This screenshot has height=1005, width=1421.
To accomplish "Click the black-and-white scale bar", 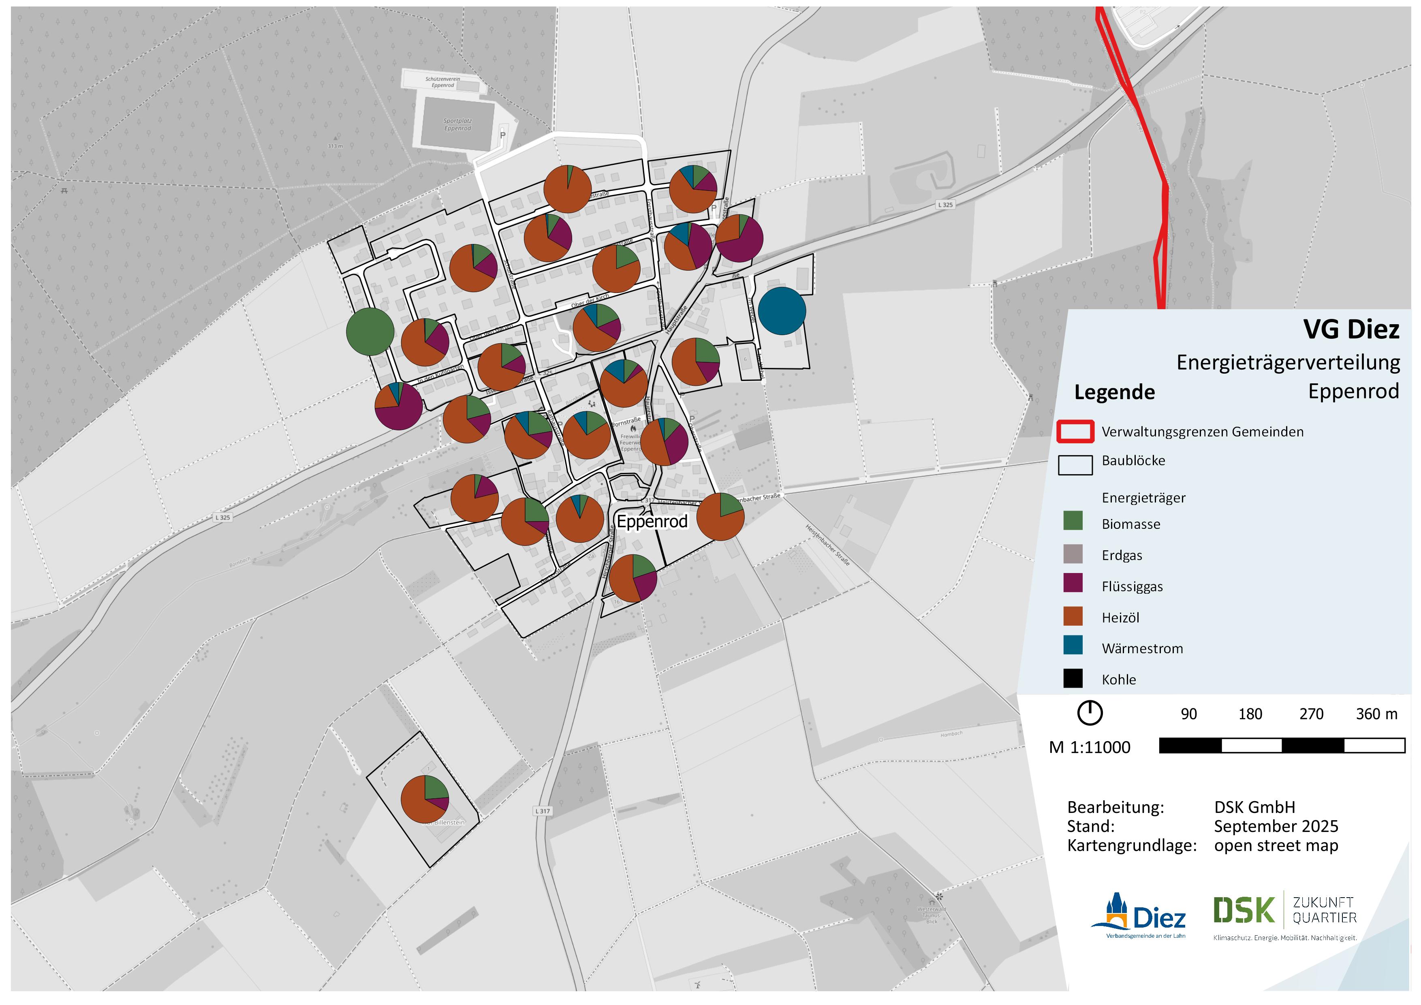I will pyautogui.click(x=1282, y=745).
